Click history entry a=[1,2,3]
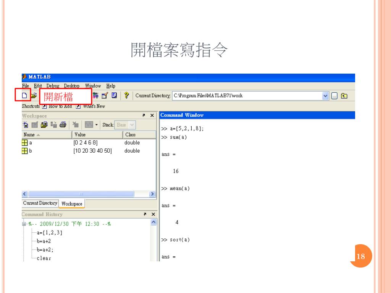 (x=50, y=233)
